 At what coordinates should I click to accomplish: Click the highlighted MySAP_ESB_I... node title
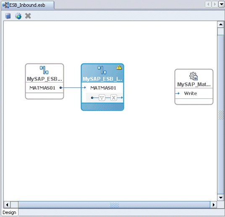point(102,79)
